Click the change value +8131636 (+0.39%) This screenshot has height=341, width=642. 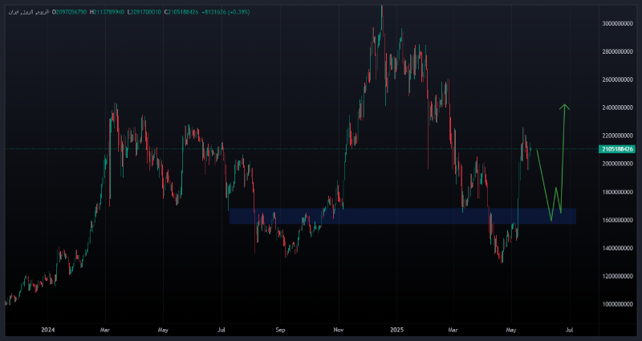[226, 12]
